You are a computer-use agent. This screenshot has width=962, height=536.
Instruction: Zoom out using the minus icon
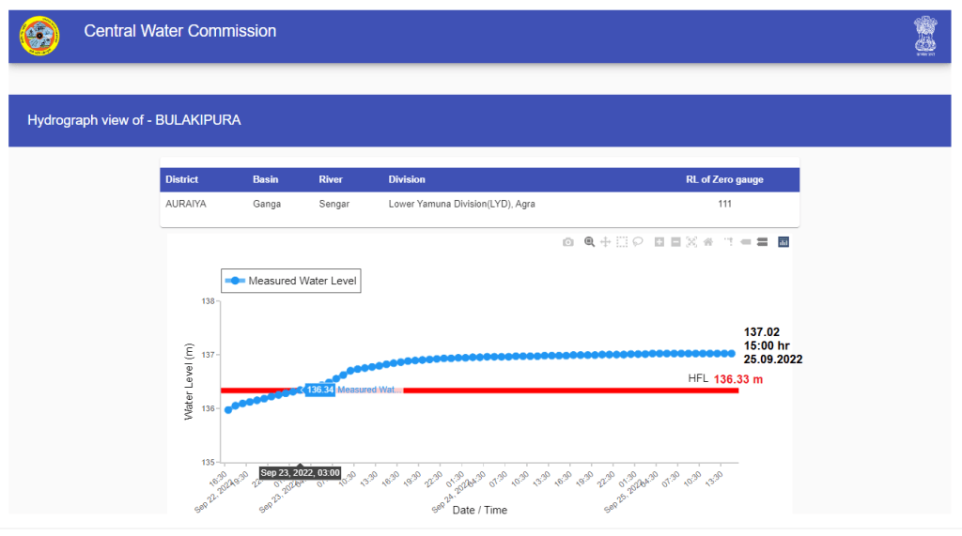tap(675, 242)
